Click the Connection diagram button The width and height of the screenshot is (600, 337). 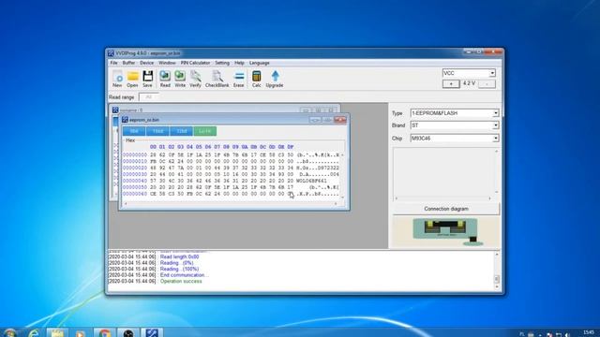point(446,209)
